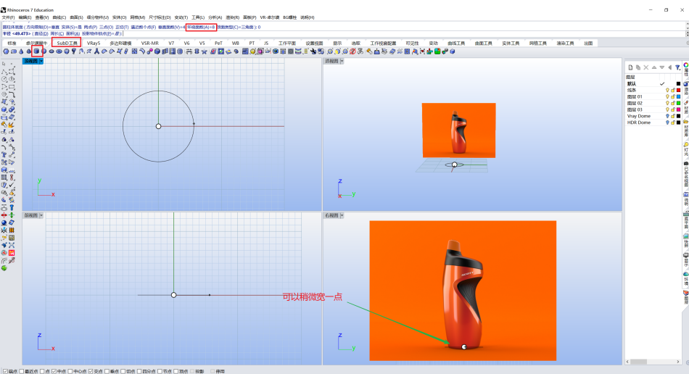Screen dimensions: 689x374
Task: Change the magenta color swatch of 图层 03
Action: (x=678, y=109)
